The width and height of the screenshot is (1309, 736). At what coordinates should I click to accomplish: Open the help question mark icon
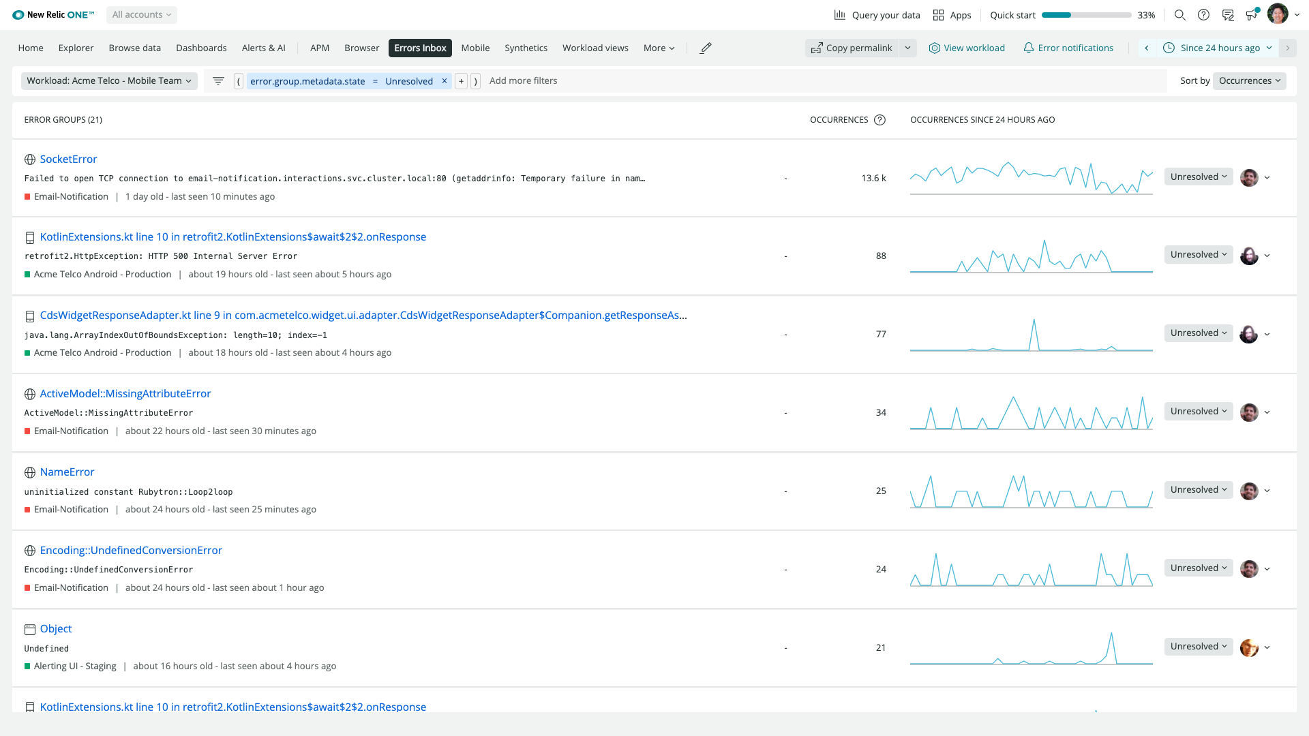point(1204,14)
